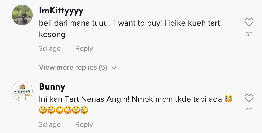This screenshot has height=133, width=262.
Task: Click the 65 likes count
Action: (249, 34)
